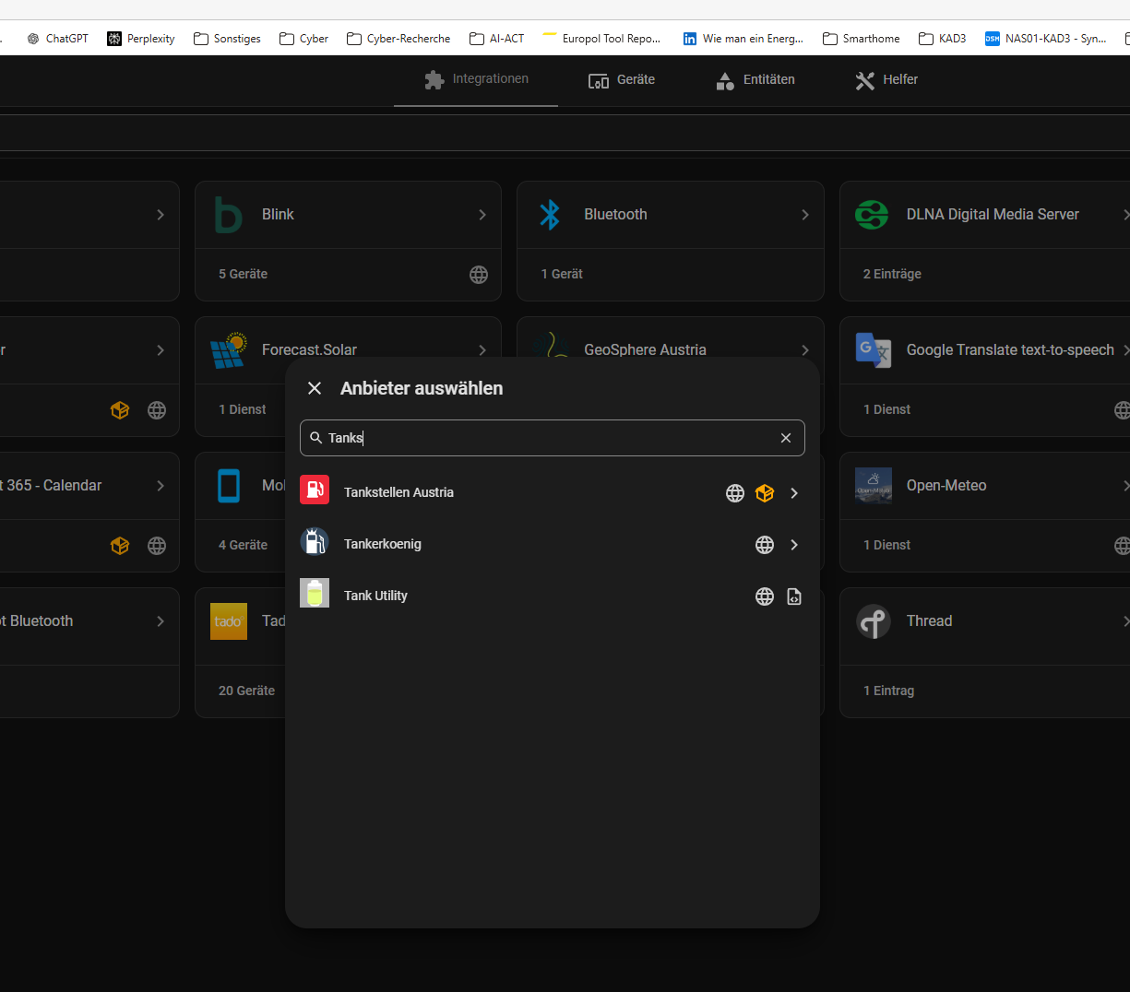This screenshot has width=1130, height=992.
Task: Click the cloud globe icon on the Blink card
Action: tap(479, 275)
